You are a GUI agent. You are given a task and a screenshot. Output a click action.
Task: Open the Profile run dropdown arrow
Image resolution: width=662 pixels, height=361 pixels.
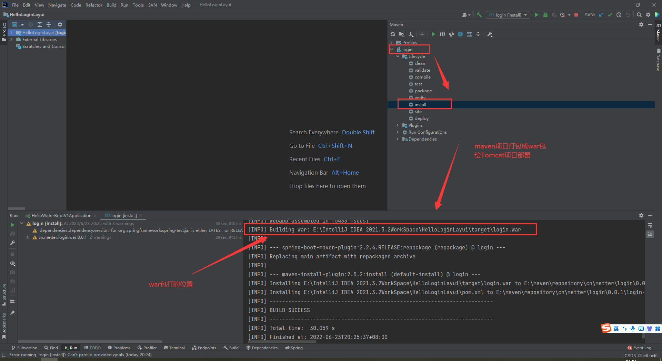569,15
